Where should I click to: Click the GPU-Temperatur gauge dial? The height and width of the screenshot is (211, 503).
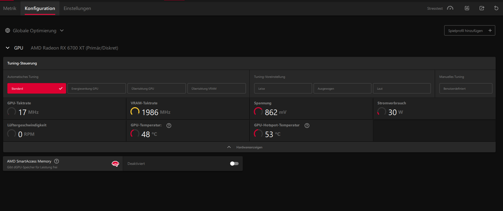[135, 134]
